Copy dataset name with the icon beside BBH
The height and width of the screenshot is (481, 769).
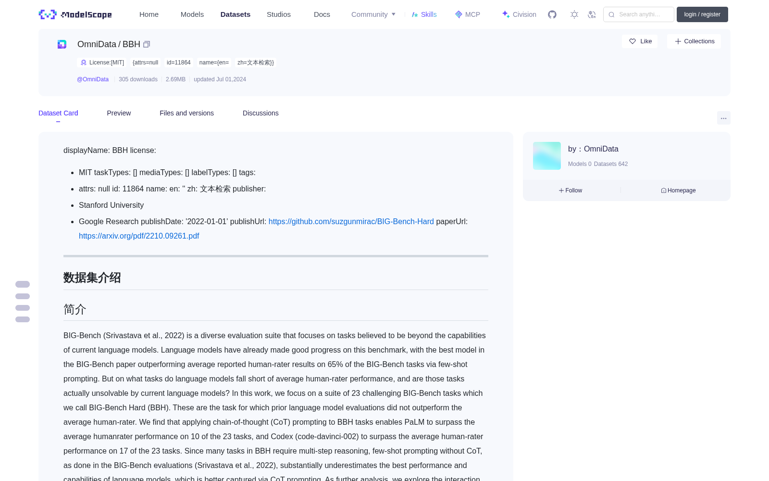tap(147, 44)
